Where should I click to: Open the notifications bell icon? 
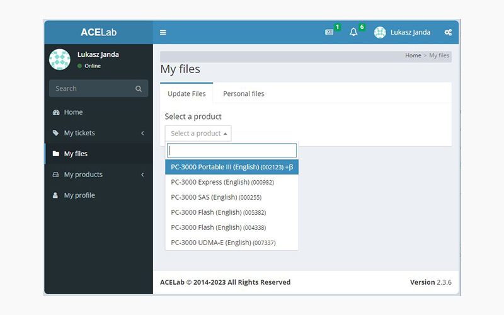(353, 32)
